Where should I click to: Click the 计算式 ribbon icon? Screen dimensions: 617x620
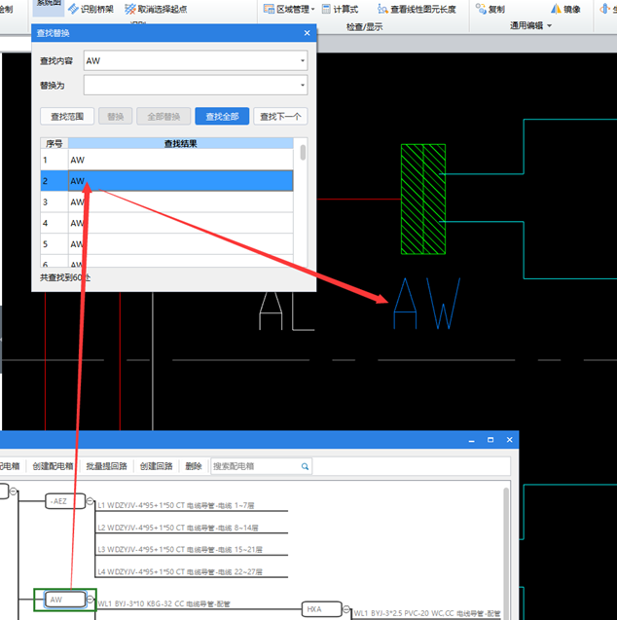coord(326,9)
